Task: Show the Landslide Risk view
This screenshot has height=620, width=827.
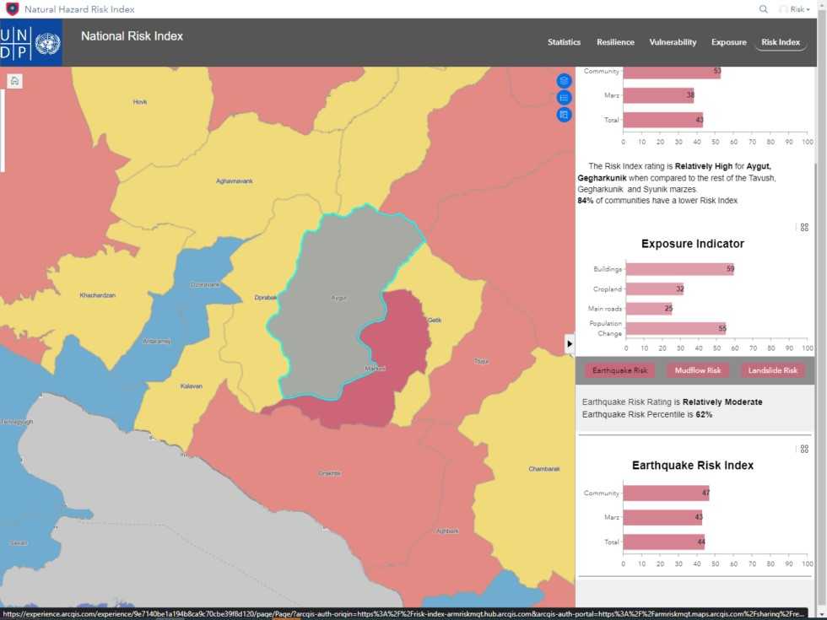Action: pos(772,370)
